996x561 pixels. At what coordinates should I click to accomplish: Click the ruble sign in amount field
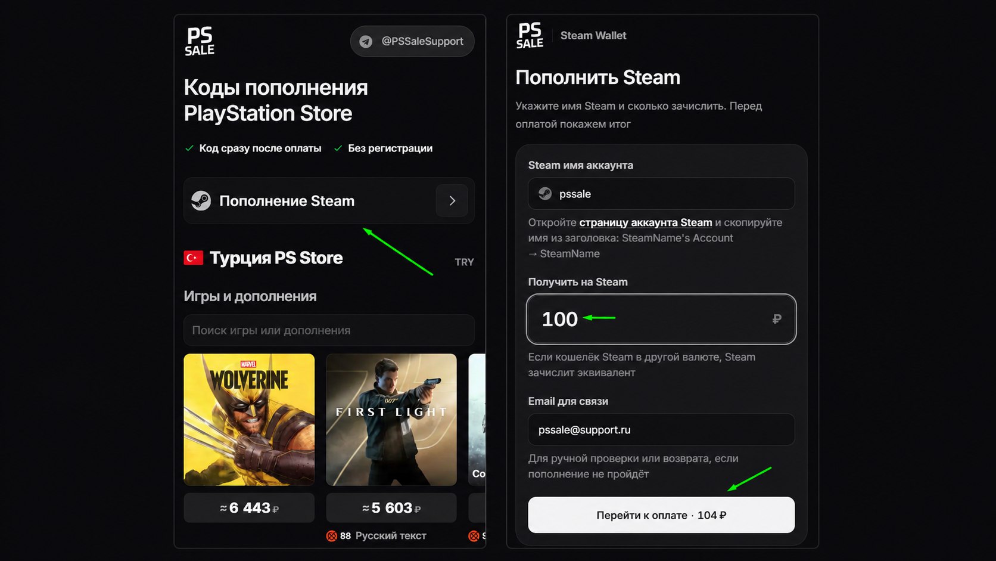776,319
